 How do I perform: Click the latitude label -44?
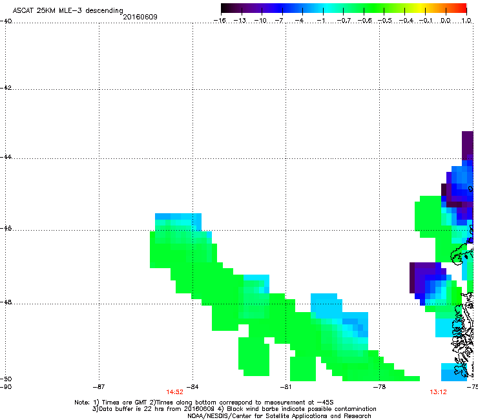[x=6, y=157]
